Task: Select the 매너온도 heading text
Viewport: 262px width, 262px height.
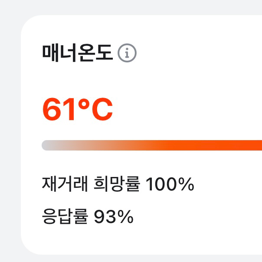Action: click(x=78, y=53)
